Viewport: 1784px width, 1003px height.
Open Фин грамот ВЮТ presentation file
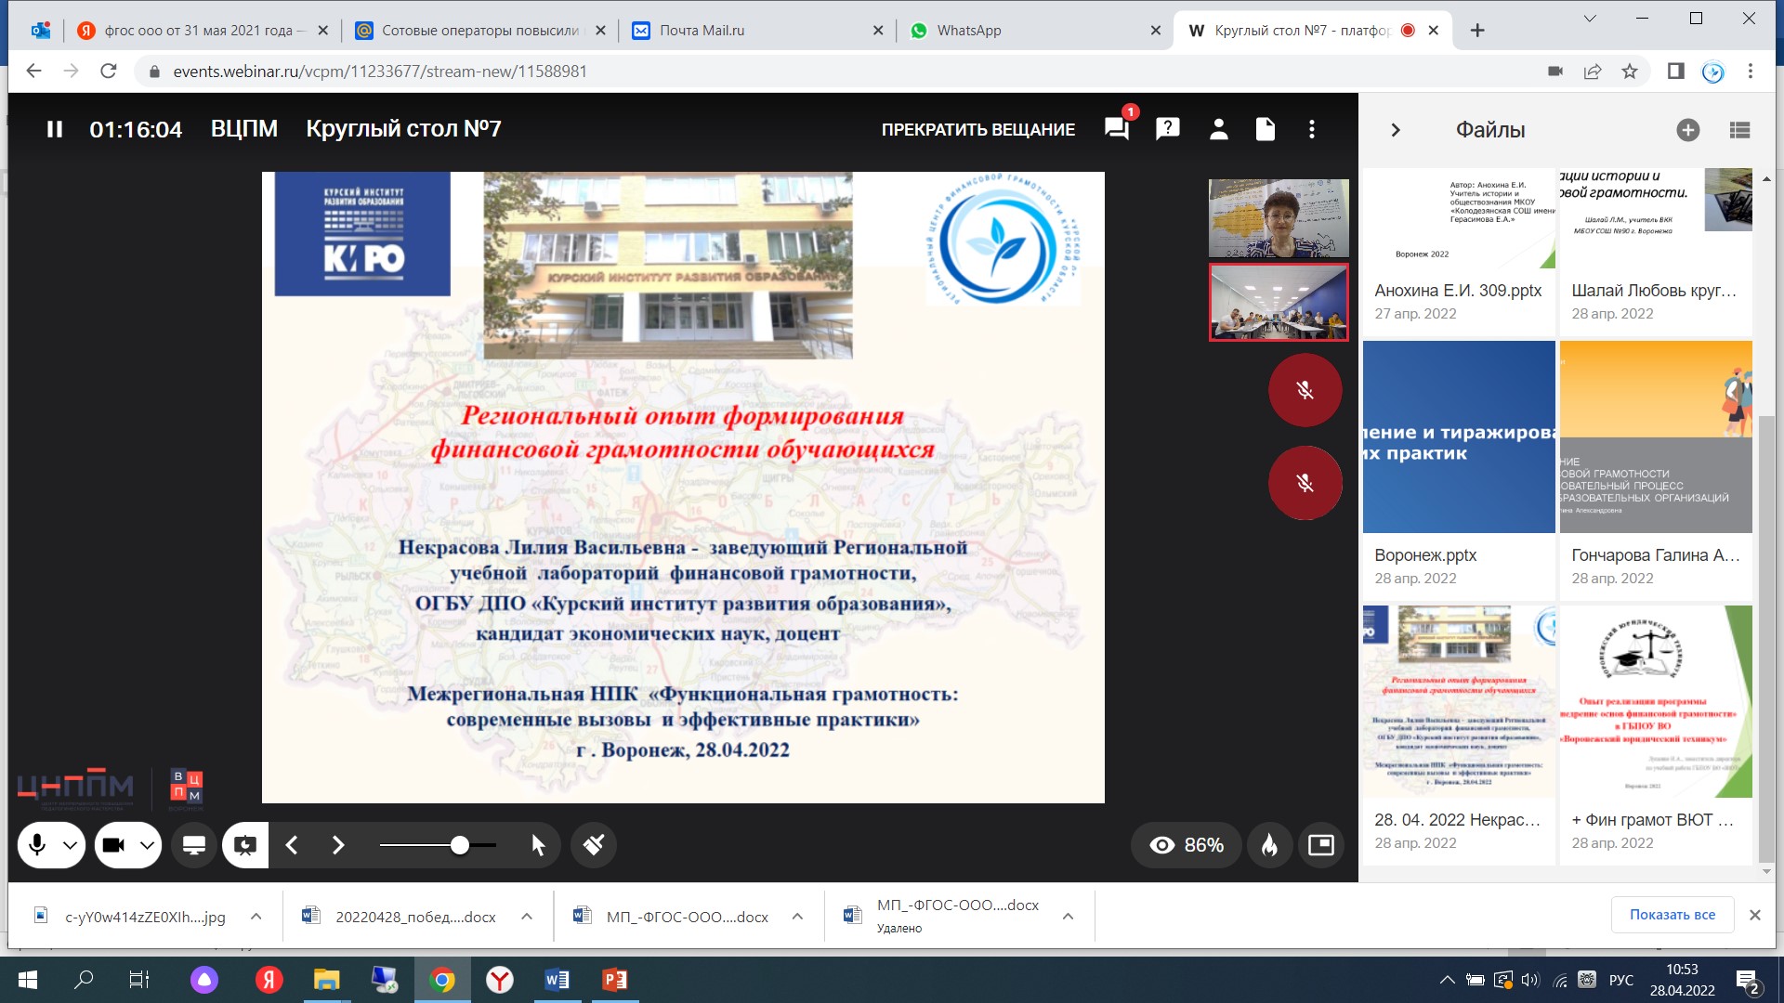(1656, 735)
